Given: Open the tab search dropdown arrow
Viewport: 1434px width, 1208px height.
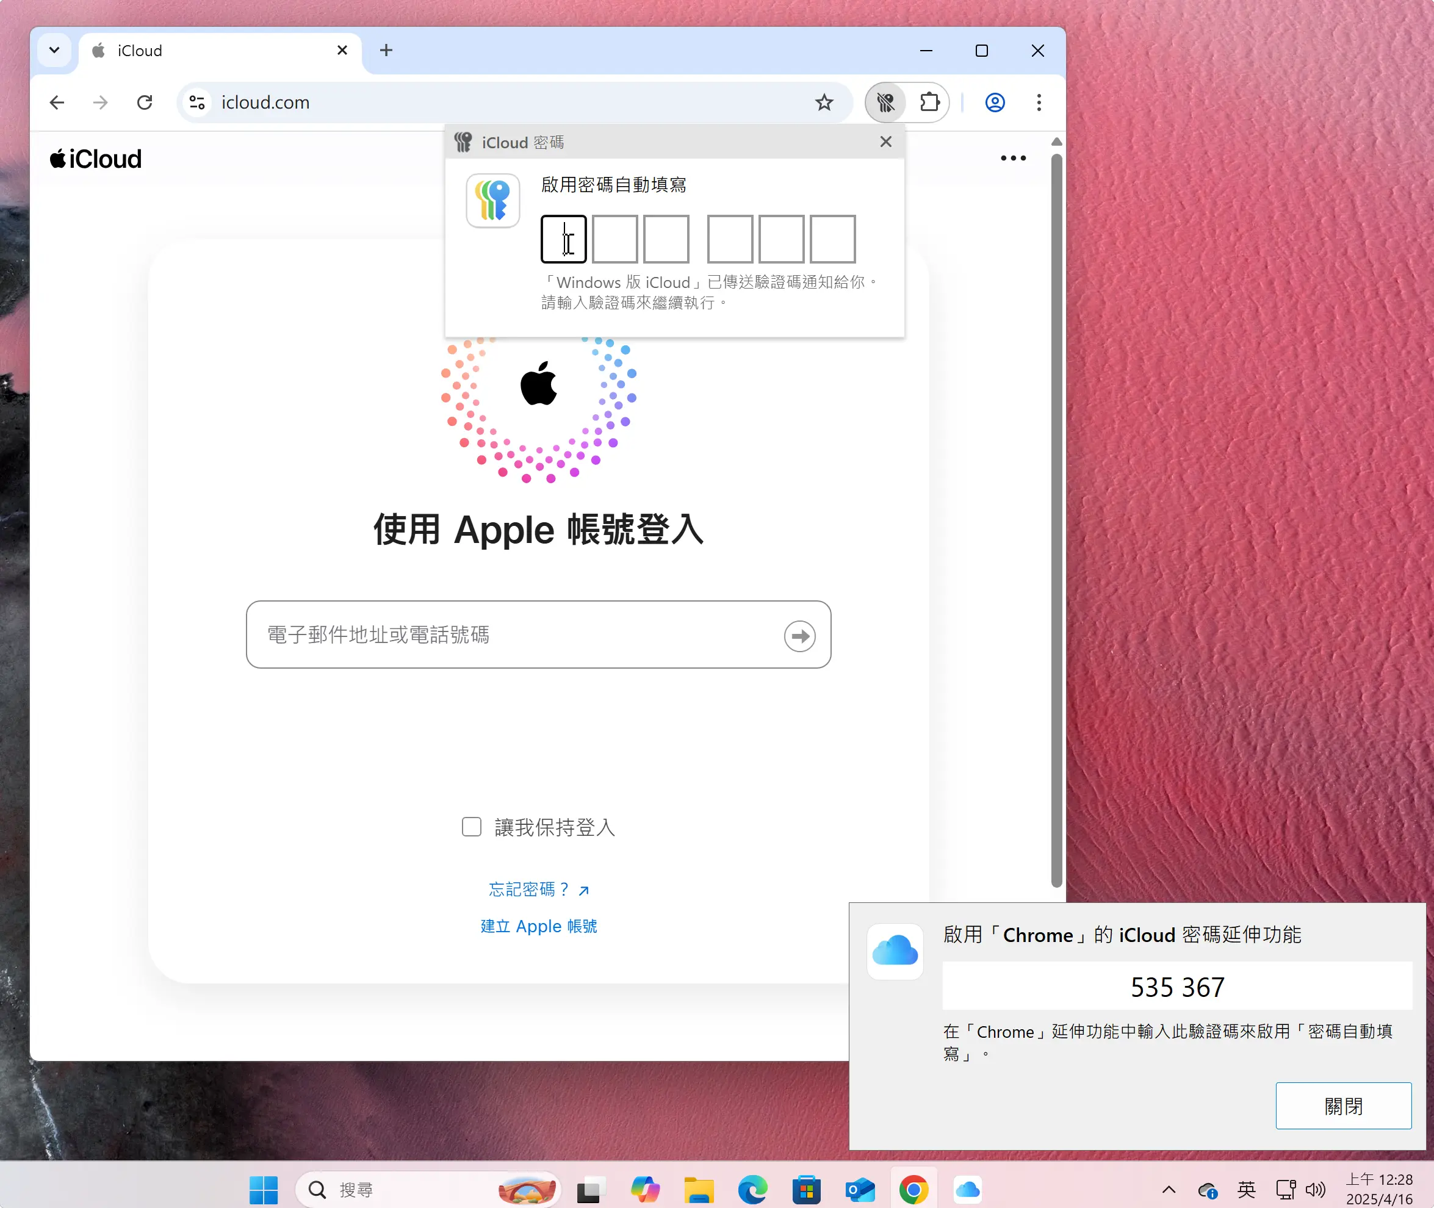Looking at the screenshot, I should pyautogui.click(x=55, y=50).
